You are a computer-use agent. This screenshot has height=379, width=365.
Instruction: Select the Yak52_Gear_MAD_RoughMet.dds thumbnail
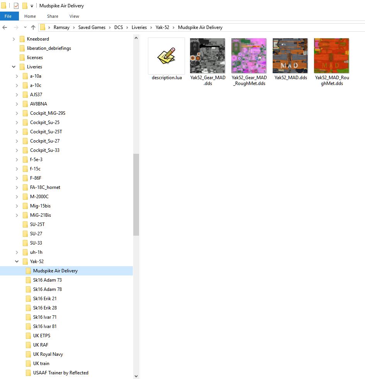click(249, 56)
